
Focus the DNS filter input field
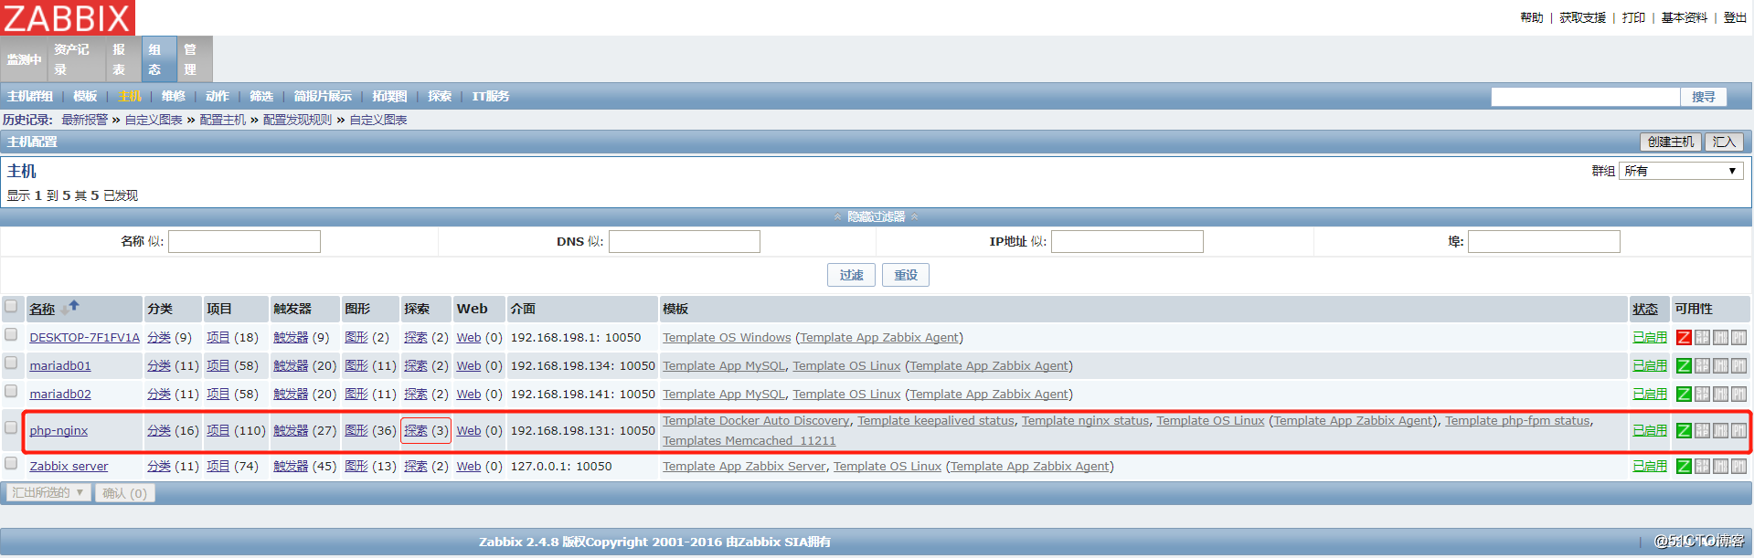pos(685,241)
